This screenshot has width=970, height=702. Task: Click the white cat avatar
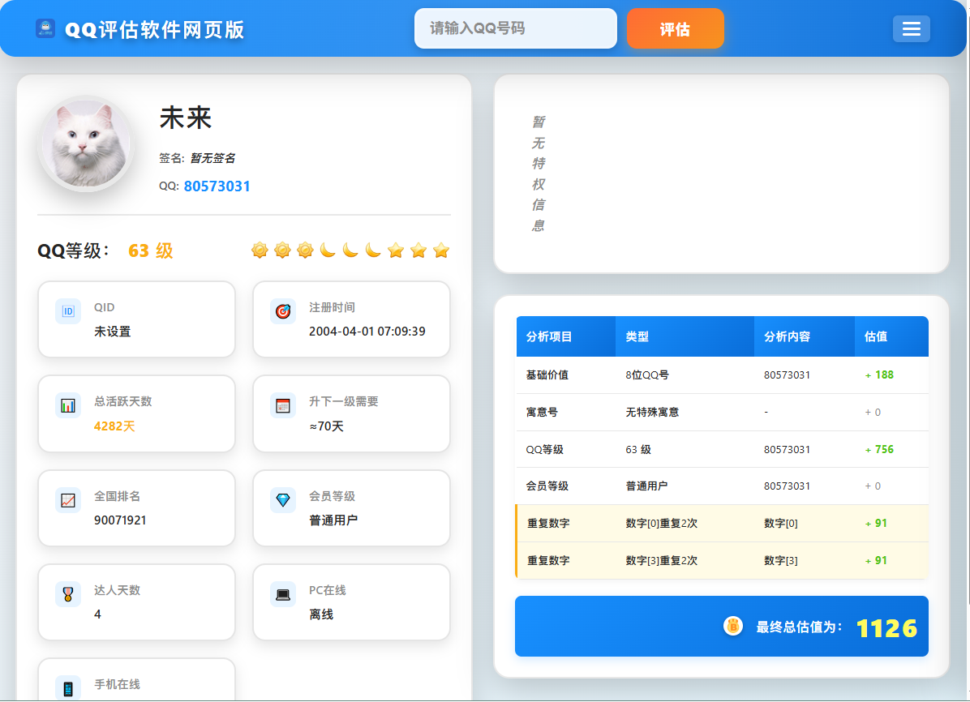click(x=86, y=143)
